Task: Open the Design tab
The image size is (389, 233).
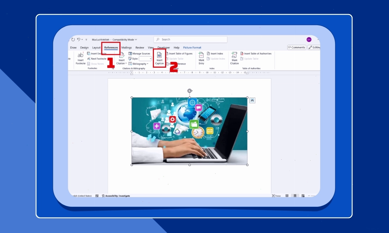Action: [84, 47]
